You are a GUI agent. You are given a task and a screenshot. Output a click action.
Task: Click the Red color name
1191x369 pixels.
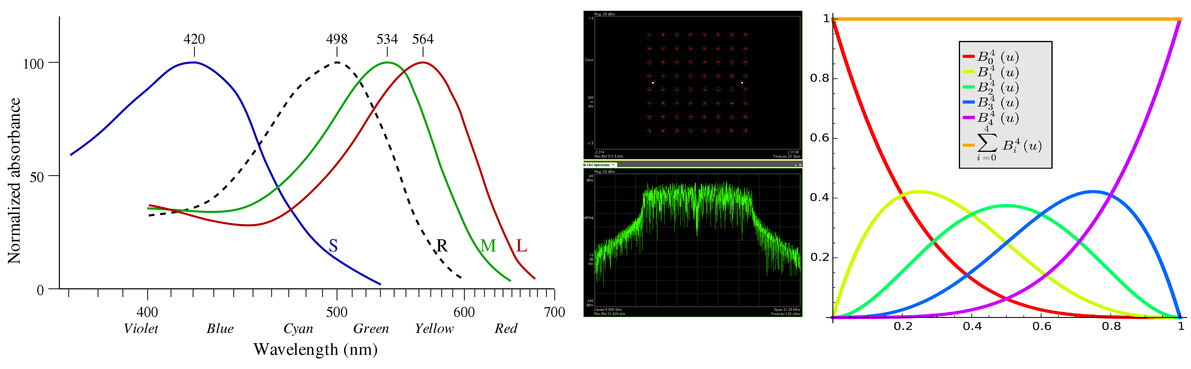[x=506, y=328]
